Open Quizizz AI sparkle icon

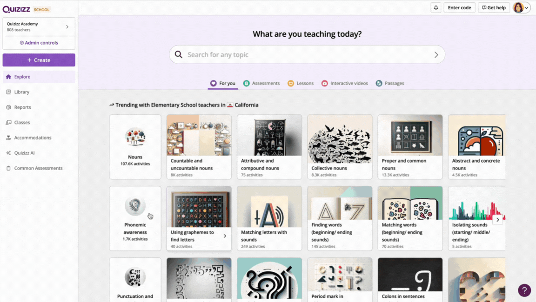point(8,153)
